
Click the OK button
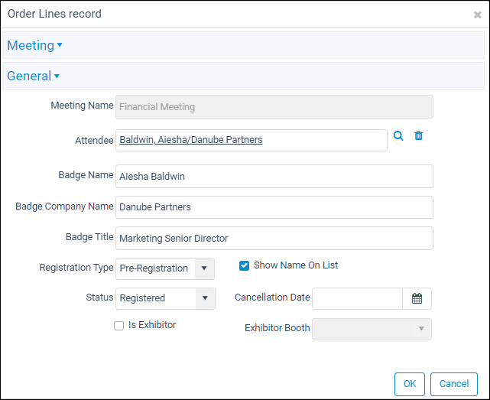click(x=410, y=384)
